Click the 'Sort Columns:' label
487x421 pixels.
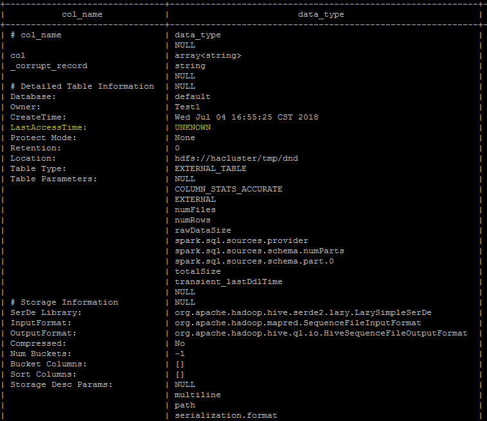point(43,374)
